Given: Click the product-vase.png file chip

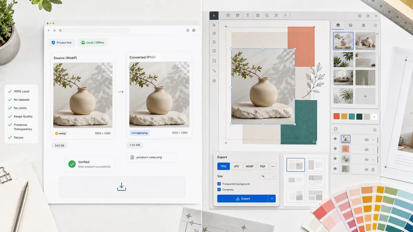Looking at the screenshot, I should click(151, 157).
